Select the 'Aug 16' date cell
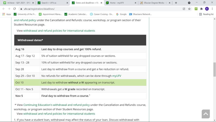The image size is (216, 122). coord(27,49)
